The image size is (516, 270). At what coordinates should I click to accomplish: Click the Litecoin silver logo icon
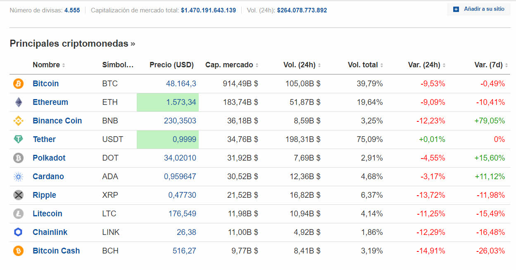point(19,214)
